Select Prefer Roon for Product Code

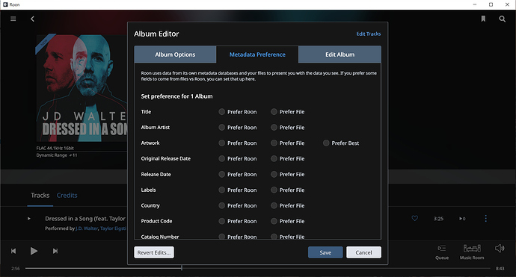click(x=222, y=221)
